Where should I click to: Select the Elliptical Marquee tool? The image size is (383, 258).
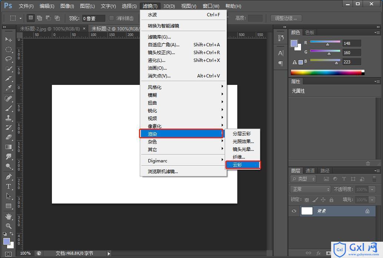8,49
